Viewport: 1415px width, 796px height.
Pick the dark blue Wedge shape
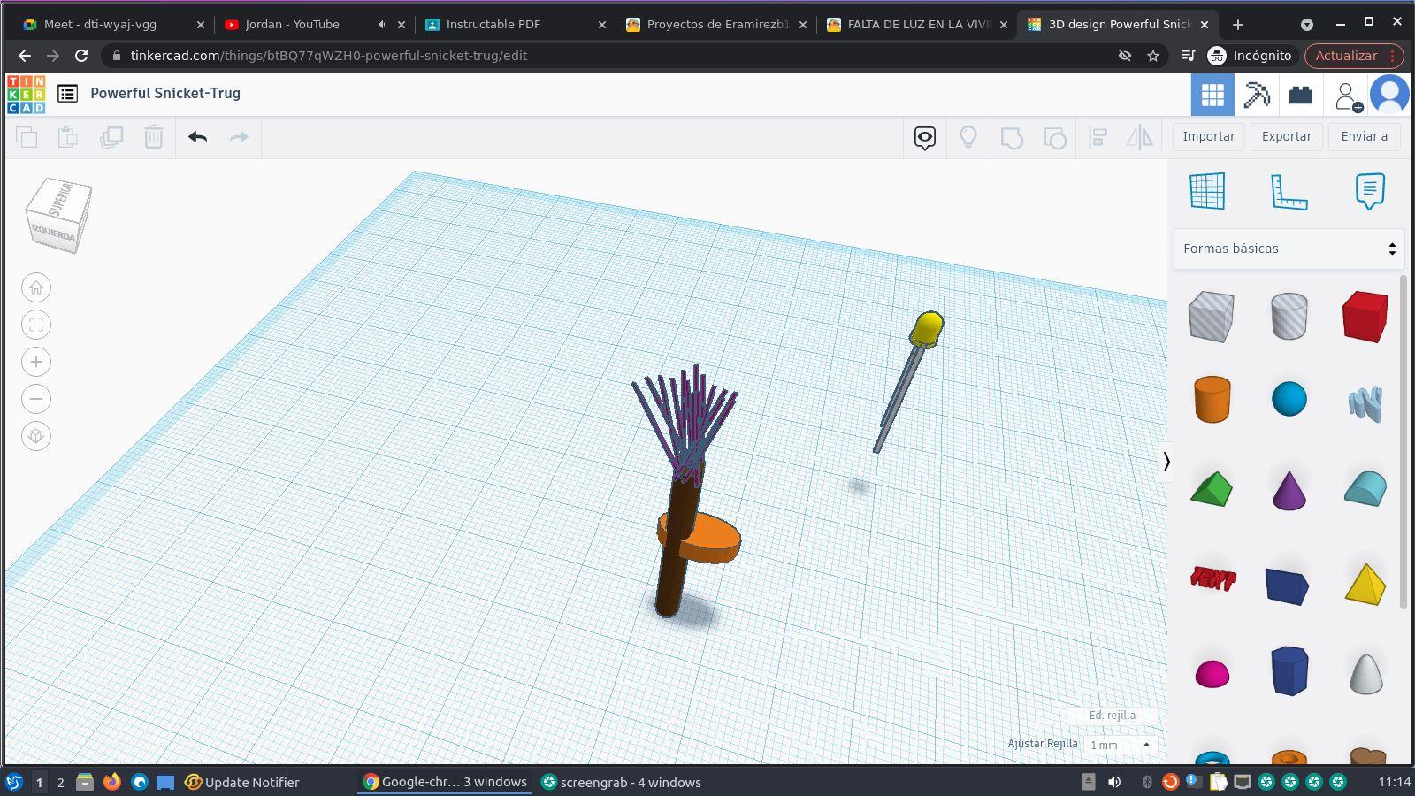coord(1288,585)
